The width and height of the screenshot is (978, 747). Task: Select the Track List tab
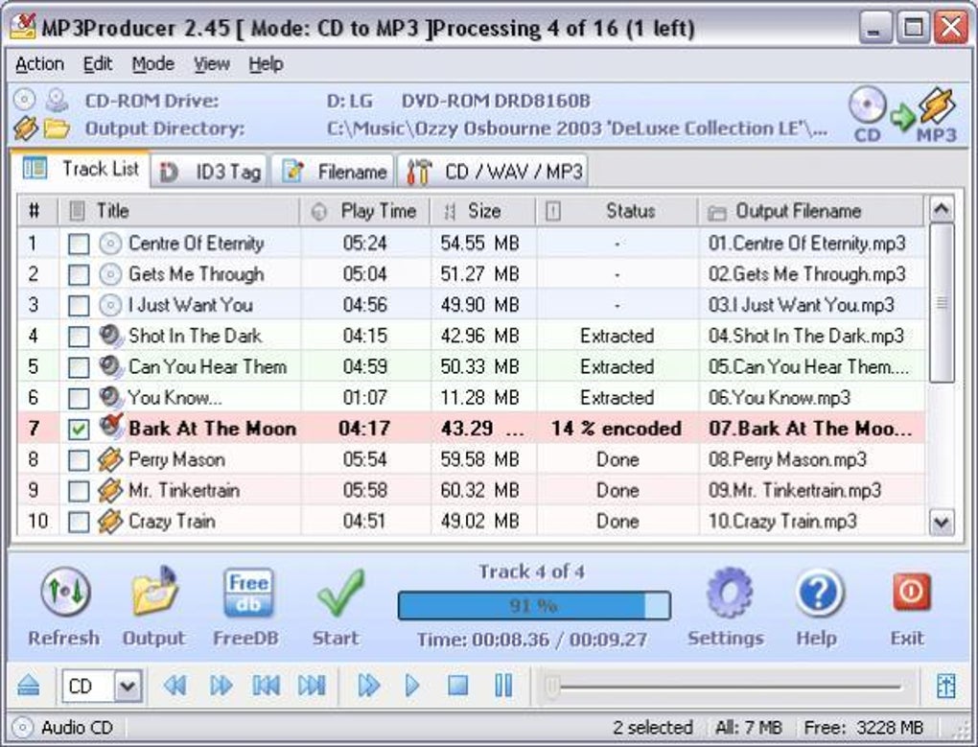[x=81, y=169]
